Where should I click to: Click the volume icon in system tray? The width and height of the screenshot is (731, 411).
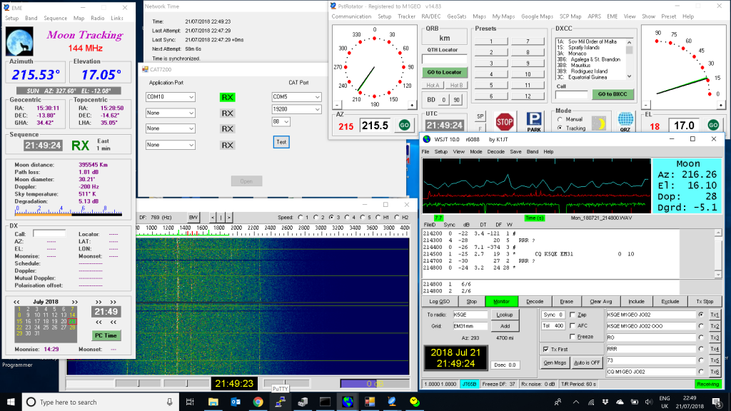(648, 402)
